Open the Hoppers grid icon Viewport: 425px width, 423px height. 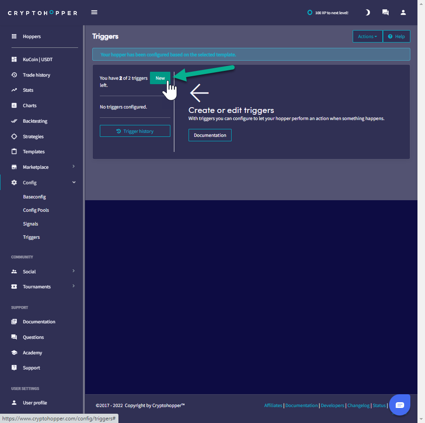click(x=14, y=36)
